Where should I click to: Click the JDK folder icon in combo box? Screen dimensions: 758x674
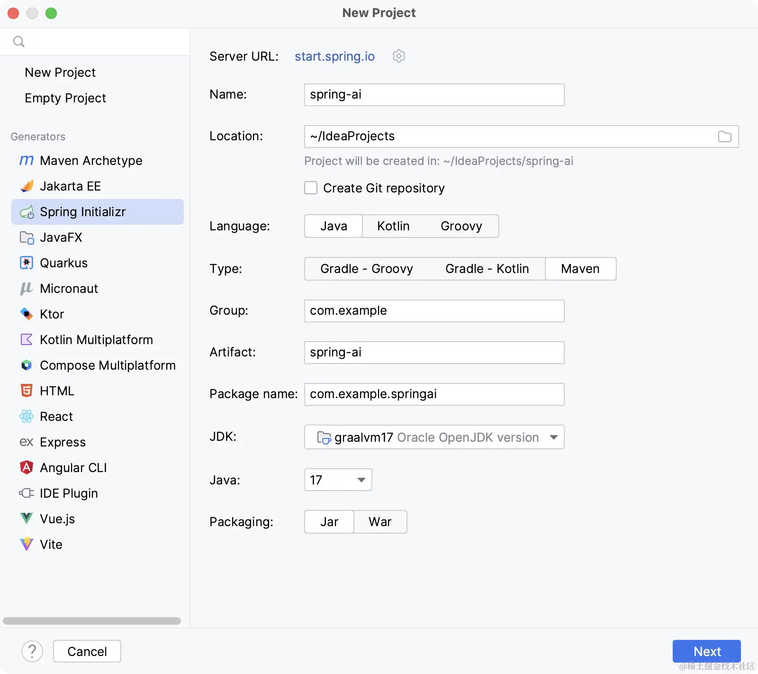tap(324, 437)
